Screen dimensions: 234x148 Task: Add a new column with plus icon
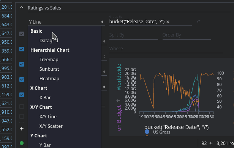[22, 129]
